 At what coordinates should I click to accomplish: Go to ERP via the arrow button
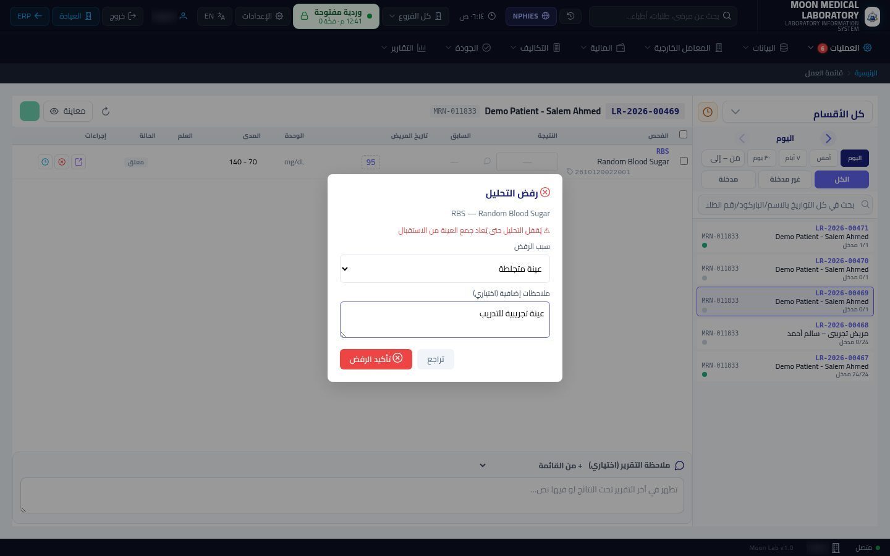pyautogui.click(x=30, y=16)
